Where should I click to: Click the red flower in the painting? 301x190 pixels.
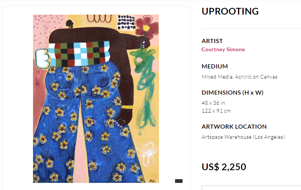coord(147,27)
